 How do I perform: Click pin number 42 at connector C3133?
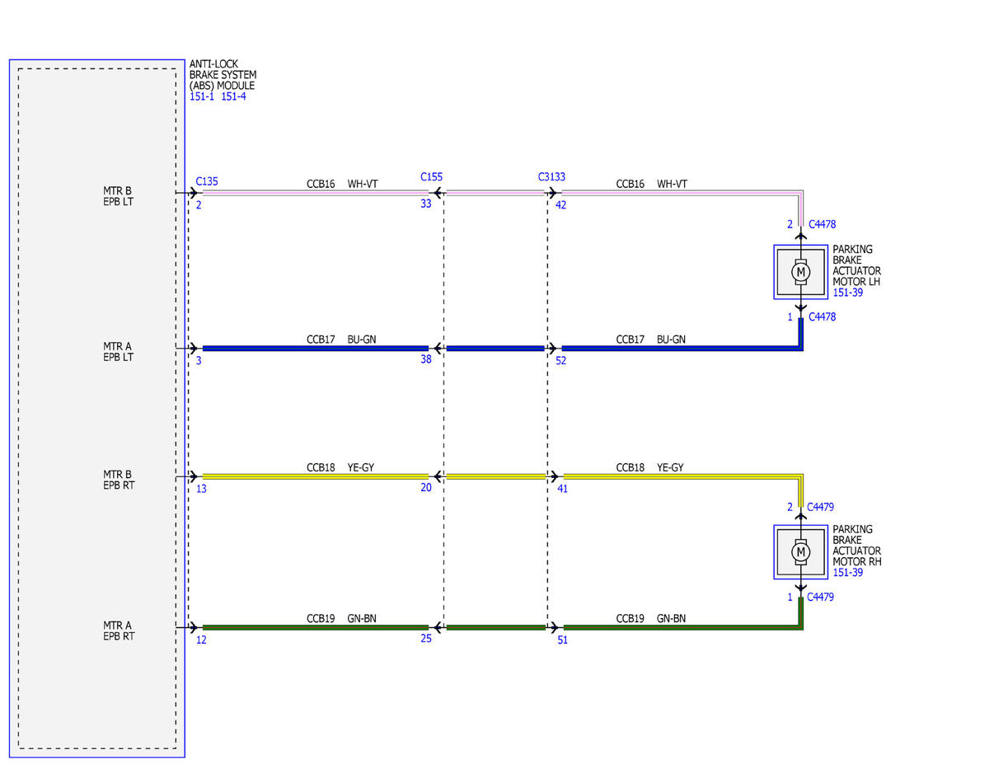click(x=561, y=204)
